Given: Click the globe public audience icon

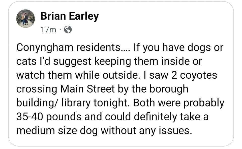Looking at the screenshot, I should (x=68, y=30).
